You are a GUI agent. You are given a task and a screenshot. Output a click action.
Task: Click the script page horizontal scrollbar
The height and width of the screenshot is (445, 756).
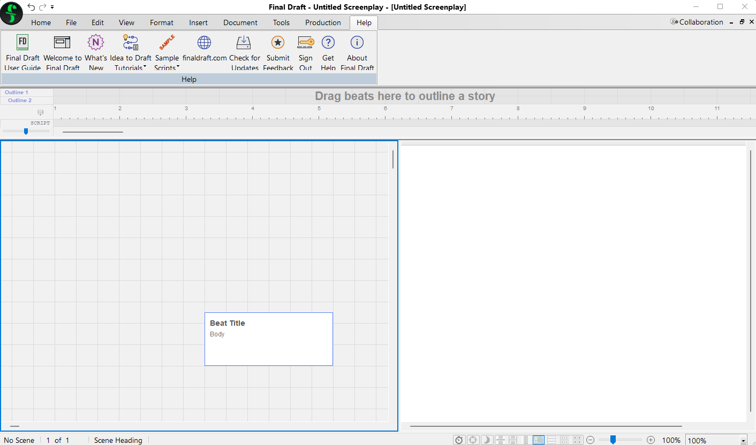[x=546, y=426]
